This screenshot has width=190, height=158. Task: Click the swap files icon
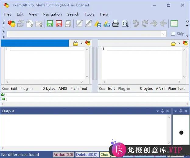pos(30,23)
